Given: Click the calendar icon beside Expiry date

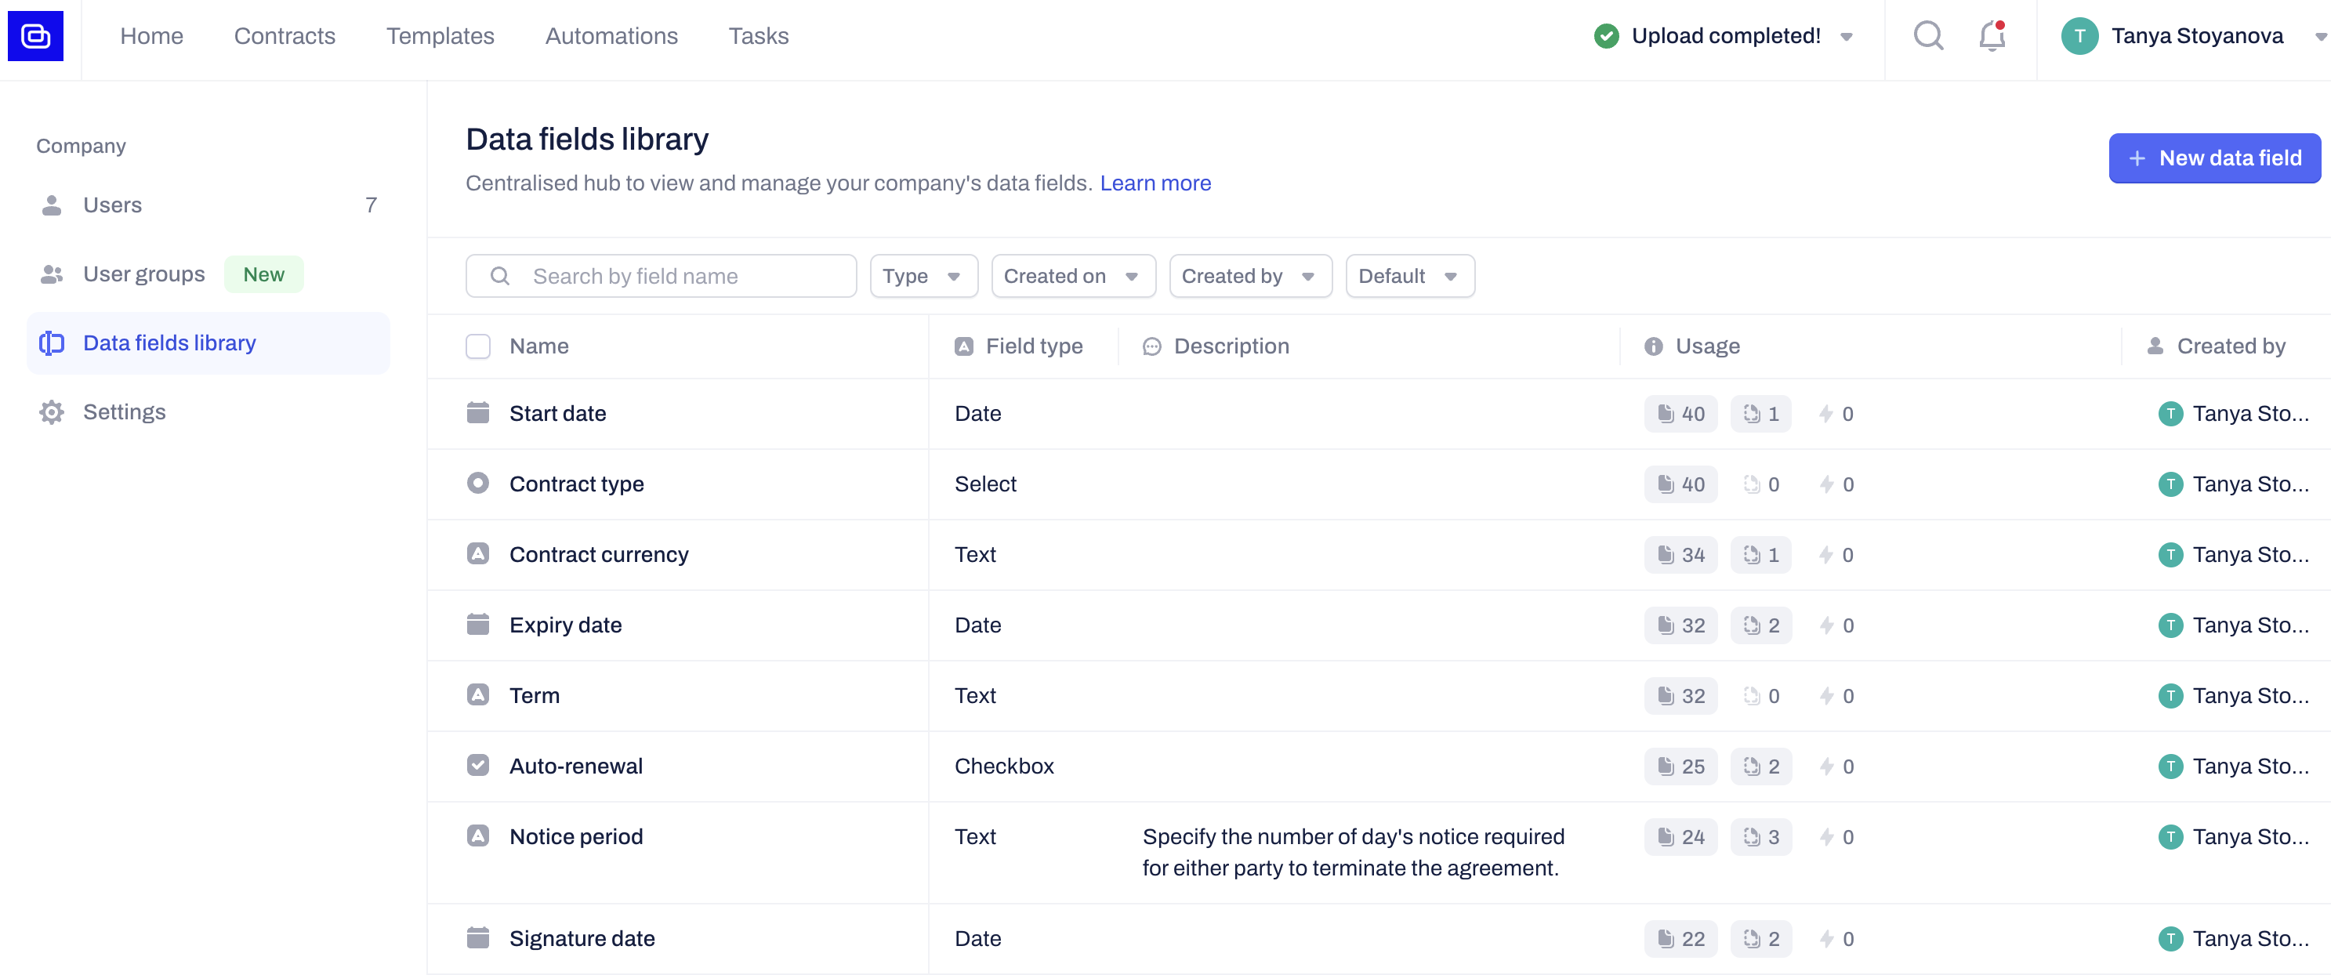Looking at the screenshot, I should (478, 624).
